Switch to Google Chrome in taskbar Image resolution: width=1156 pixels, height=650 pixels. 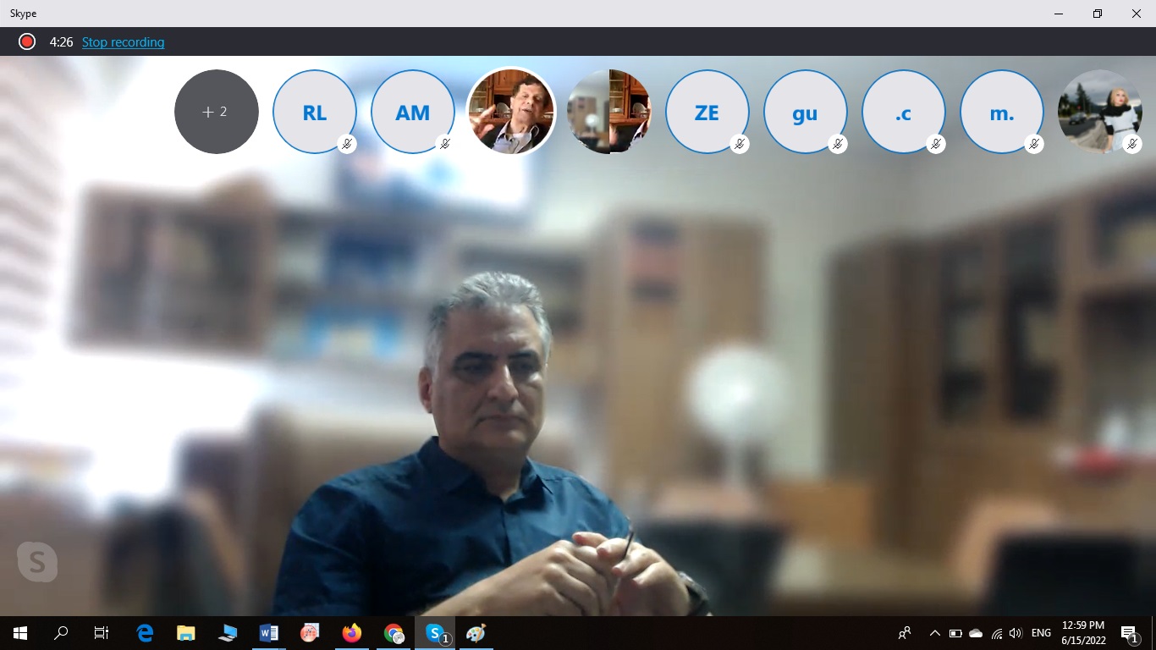(394, 633)
